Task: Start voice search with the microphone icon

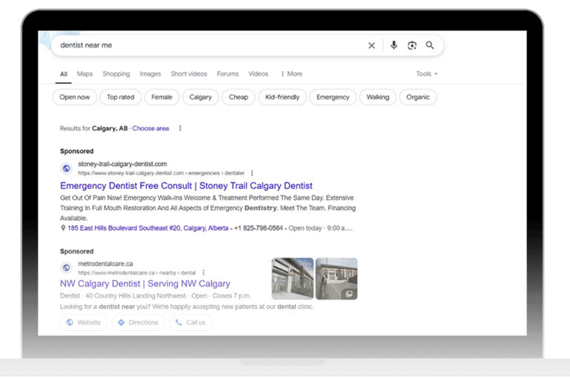Action: click(x=393, y=45)
